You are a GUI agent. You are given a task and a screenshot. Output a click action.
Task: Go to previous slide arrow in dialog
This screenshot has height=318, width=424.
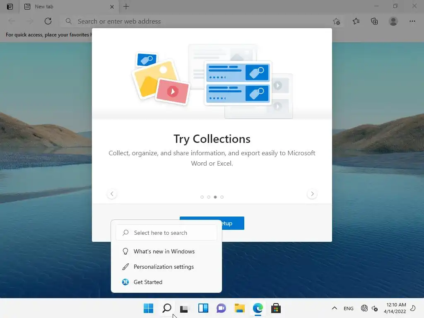click(112, 194)
